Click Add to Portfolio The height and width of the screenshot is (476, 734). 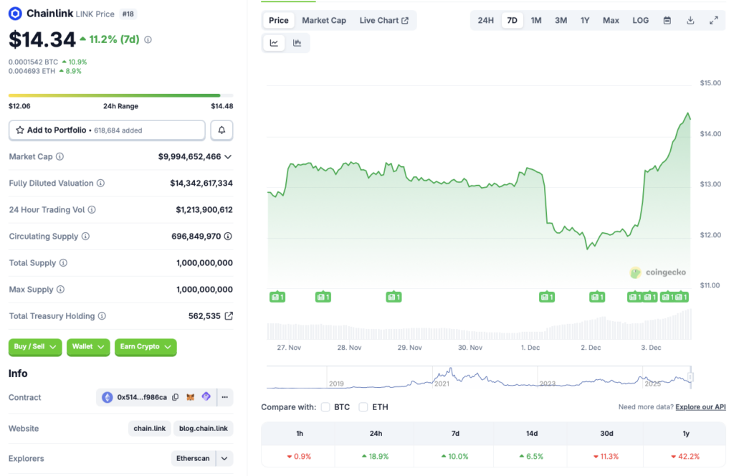click(x=106, y=130)
